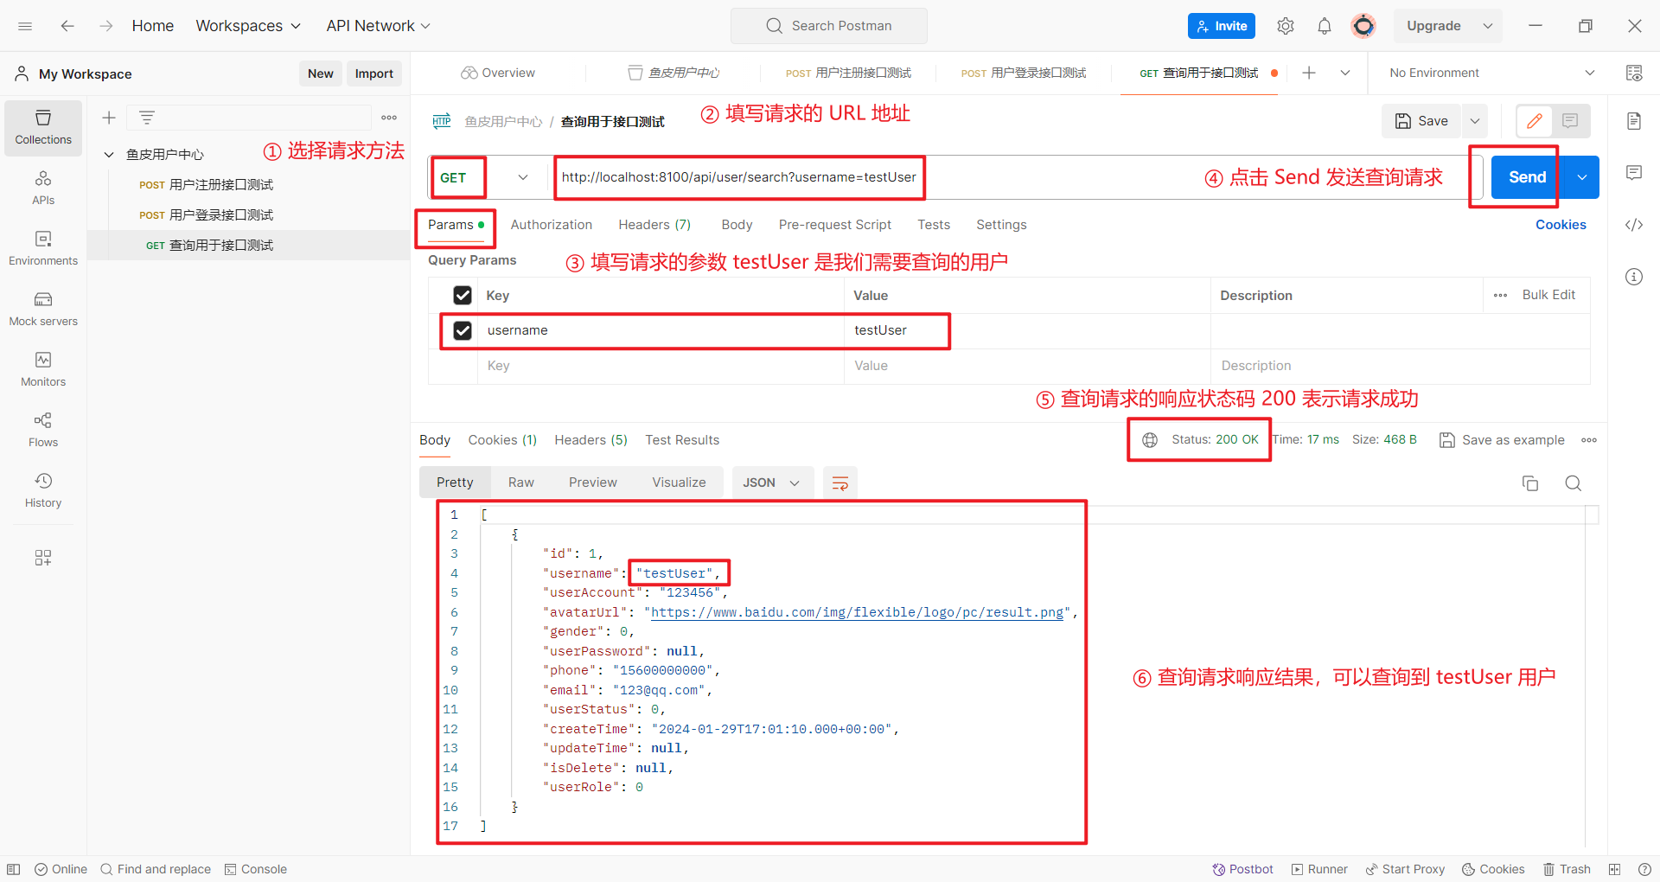Screen dimensions: 1660x882
Task: Open the No Environment selector dropdown
Action: tap(1491, 73)
